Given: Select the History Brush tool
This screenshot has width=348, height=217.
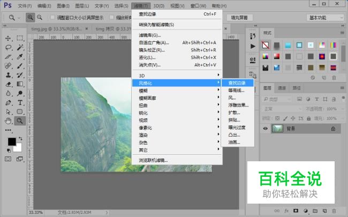Looking at the screenshot, I should tap(20, 75).
